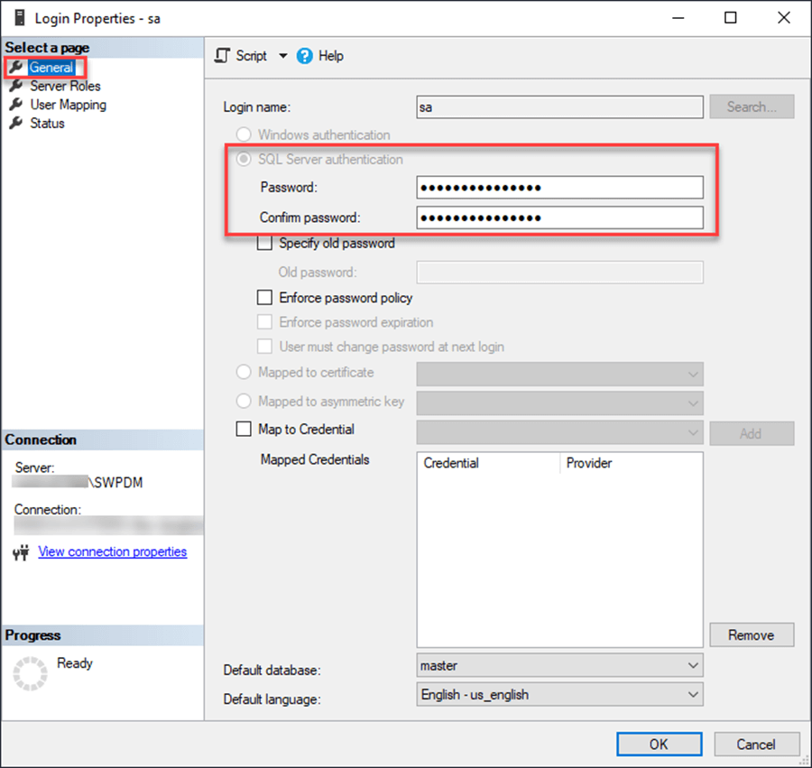Enable the Specify old password checkbox

[x=265, y=243]
